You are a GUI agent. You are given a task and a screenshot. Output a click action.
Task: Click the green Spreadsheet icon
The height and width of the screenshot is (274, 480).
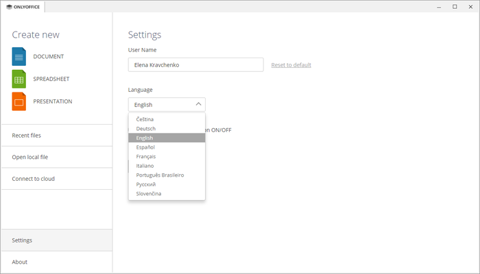[x=19, y=79]
